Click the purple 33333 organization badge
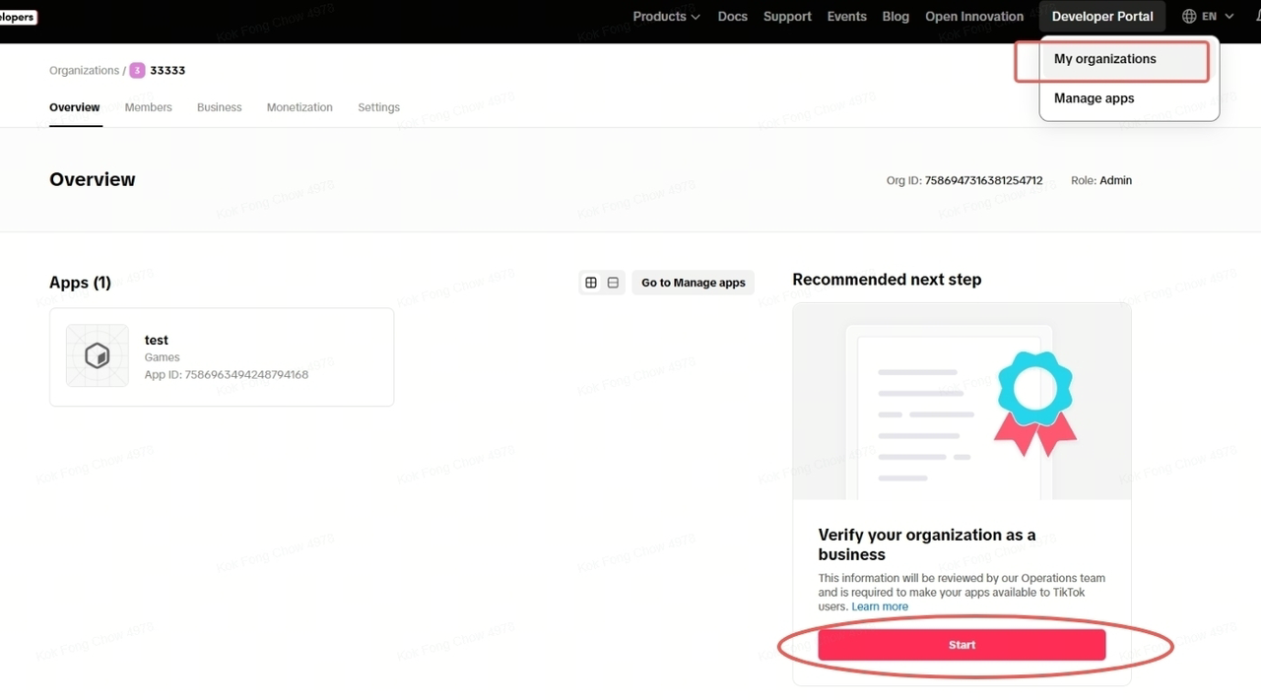The height and width of the screenshot is (700, 1261). coord(137,71)
